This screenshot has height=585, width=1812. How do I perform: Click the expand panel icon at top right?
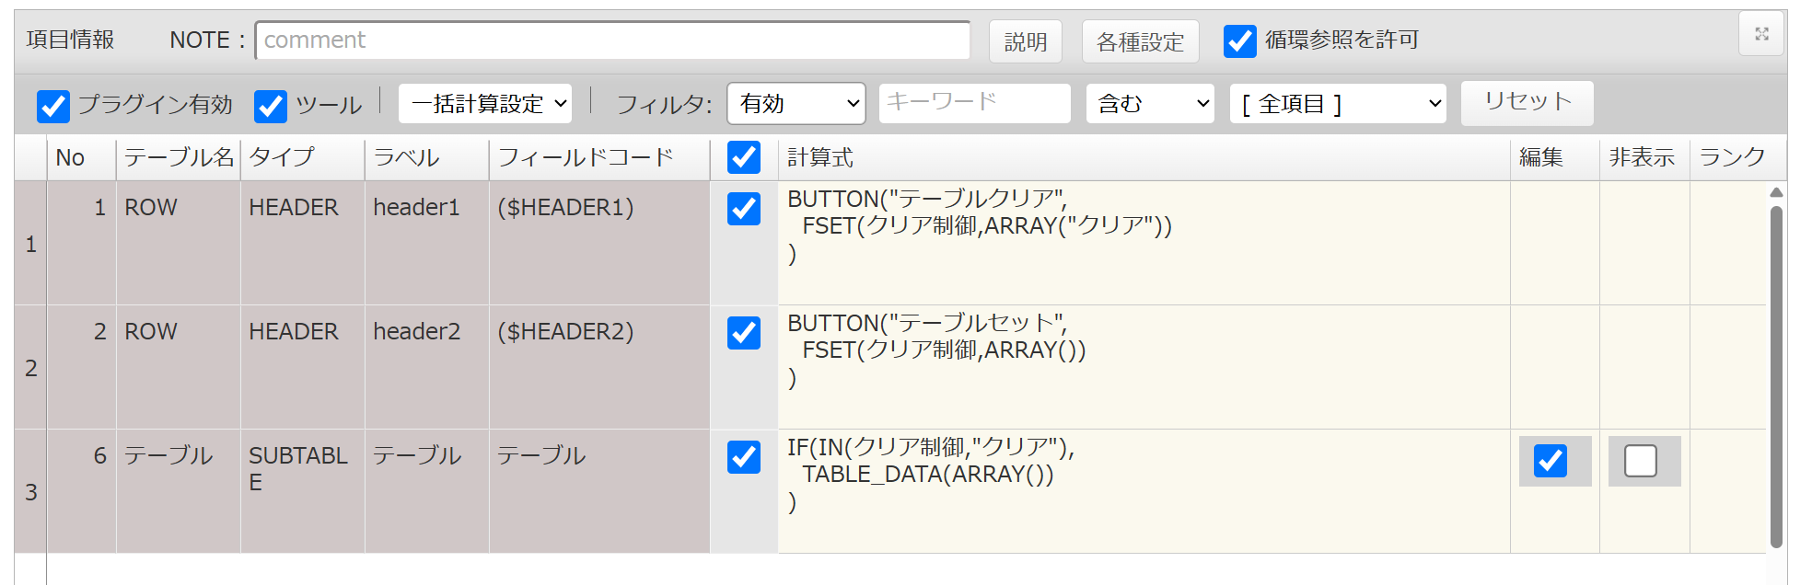(x=1761, y=34)
